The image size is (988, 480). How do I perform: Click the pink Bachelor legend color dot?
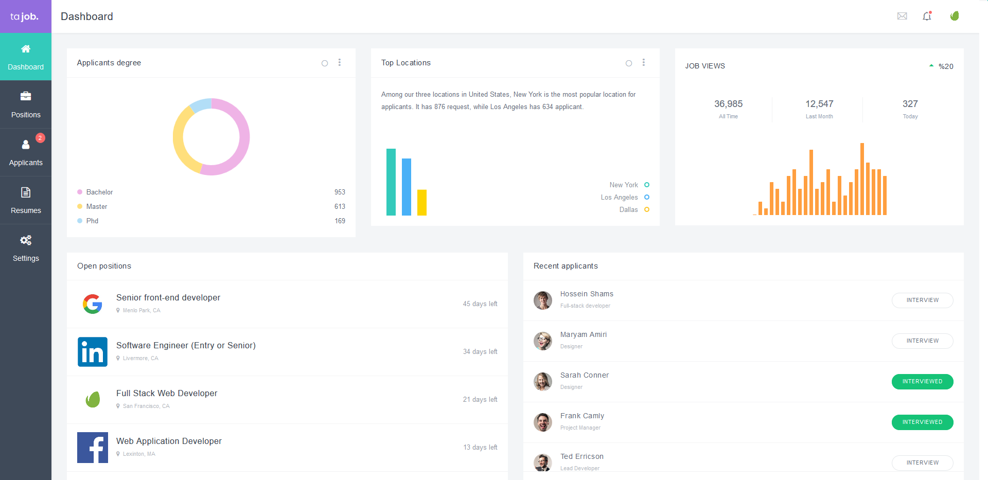pyautogui.click(x=80, y=192)
